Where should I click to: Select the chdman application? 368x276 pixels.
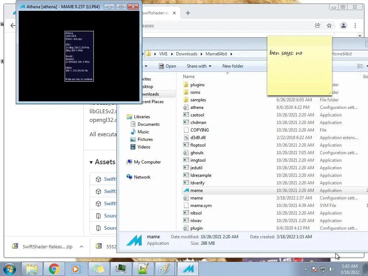point(198,122)
